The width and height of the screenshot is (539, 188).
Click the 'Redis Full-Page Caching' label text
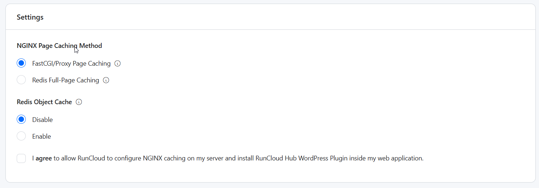tap(65, 80)
